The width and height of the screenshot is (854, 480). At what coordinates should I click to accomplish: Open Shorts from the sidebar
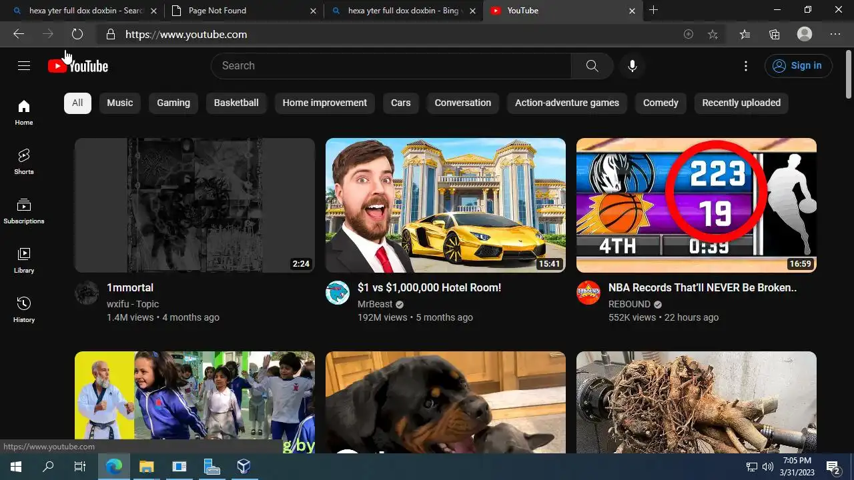pyautogui.click(x=24, y=161)
